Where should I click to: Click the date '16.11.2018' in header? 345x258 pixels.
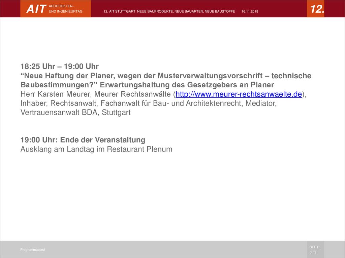[x=250, y=11]
